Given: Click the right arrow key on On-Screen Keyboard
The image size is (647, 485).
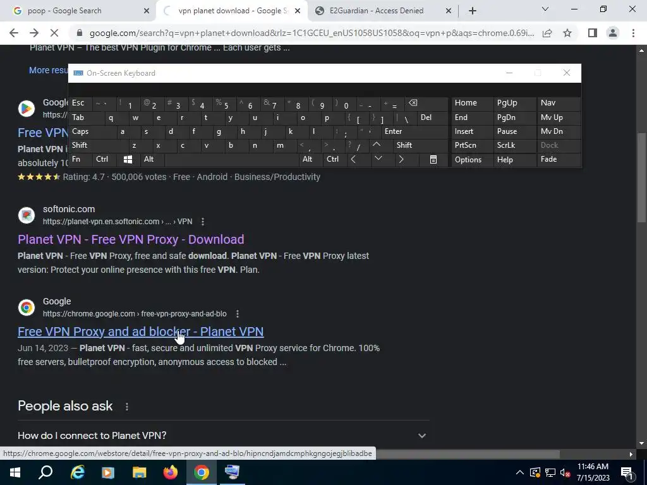Looking at the screenshot, I should tap(401, 160).
